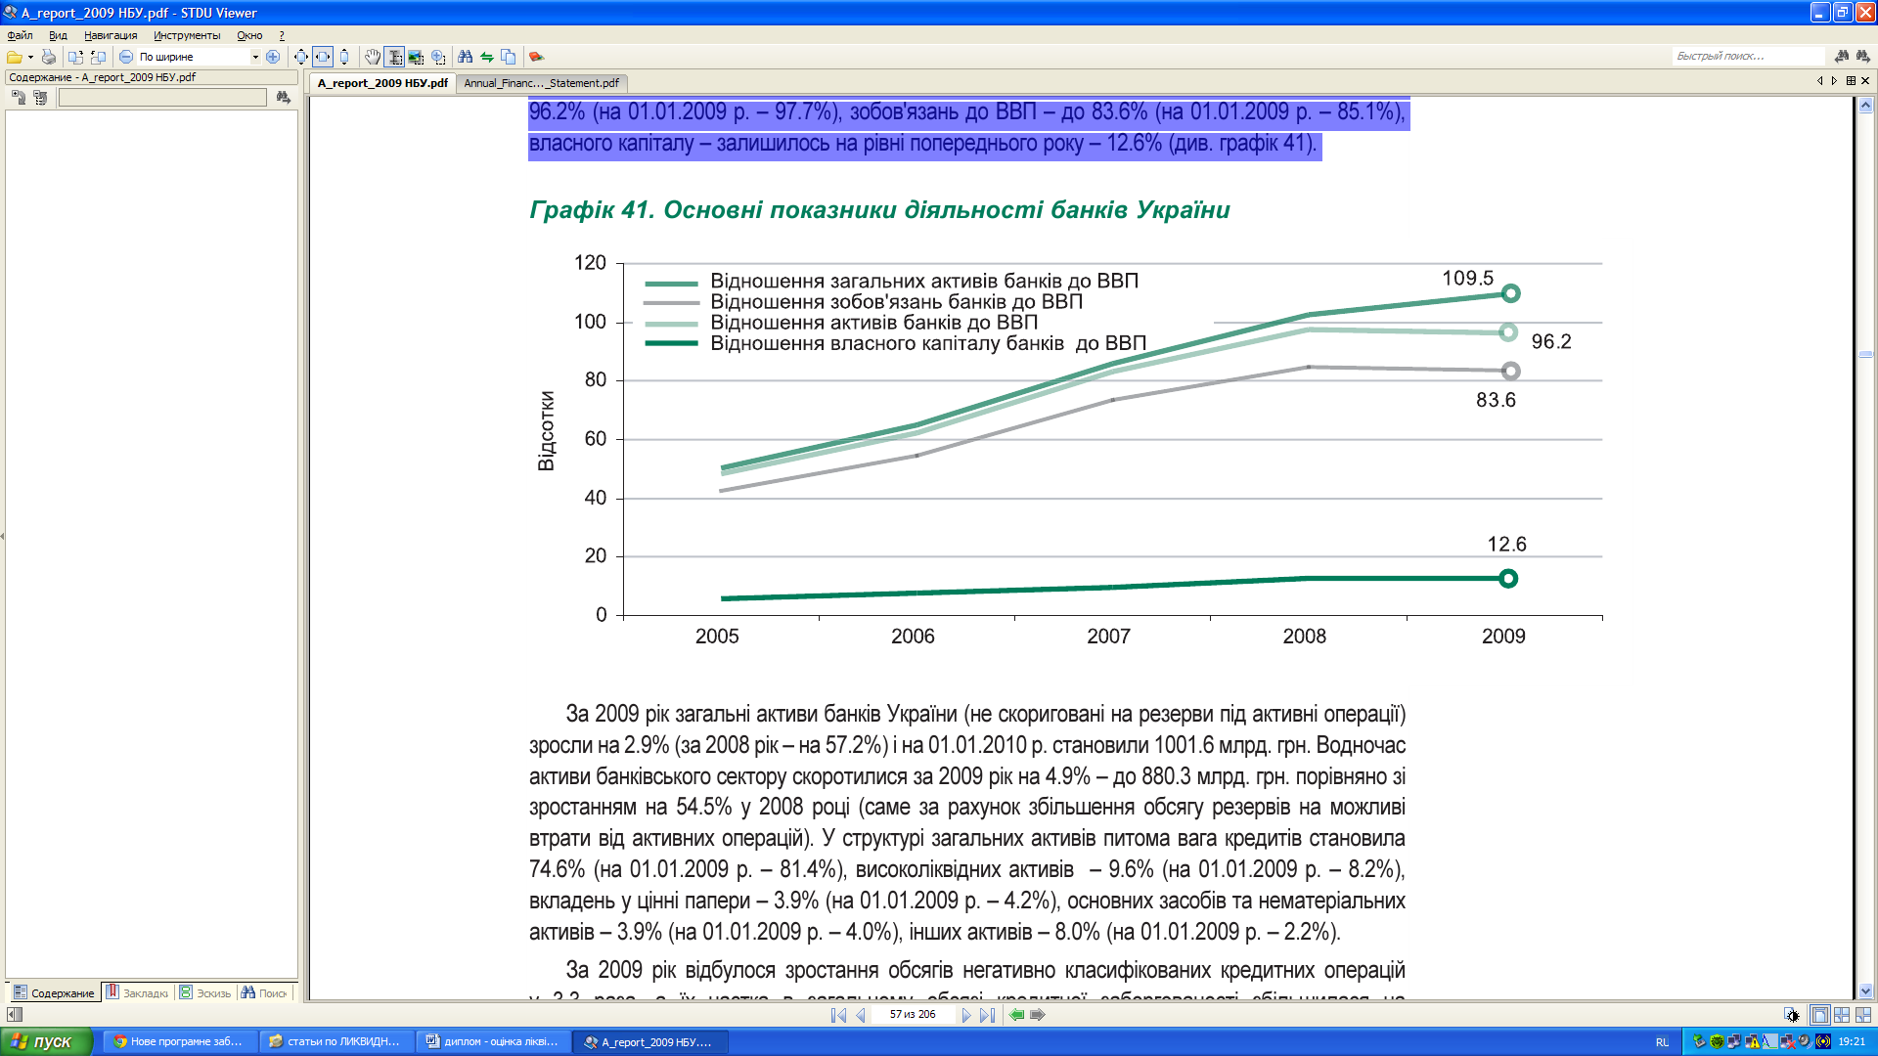Toggle fit-to-height mode icon
This screenshot has width=1878, height=1056.
pyautogui.click(x=344, y=57)
